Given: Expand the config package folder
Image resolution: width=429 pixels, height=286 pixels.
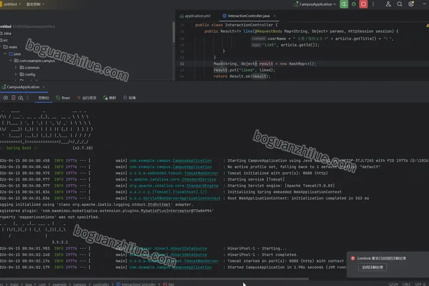Looking at the screenshot, I should 16,74.
